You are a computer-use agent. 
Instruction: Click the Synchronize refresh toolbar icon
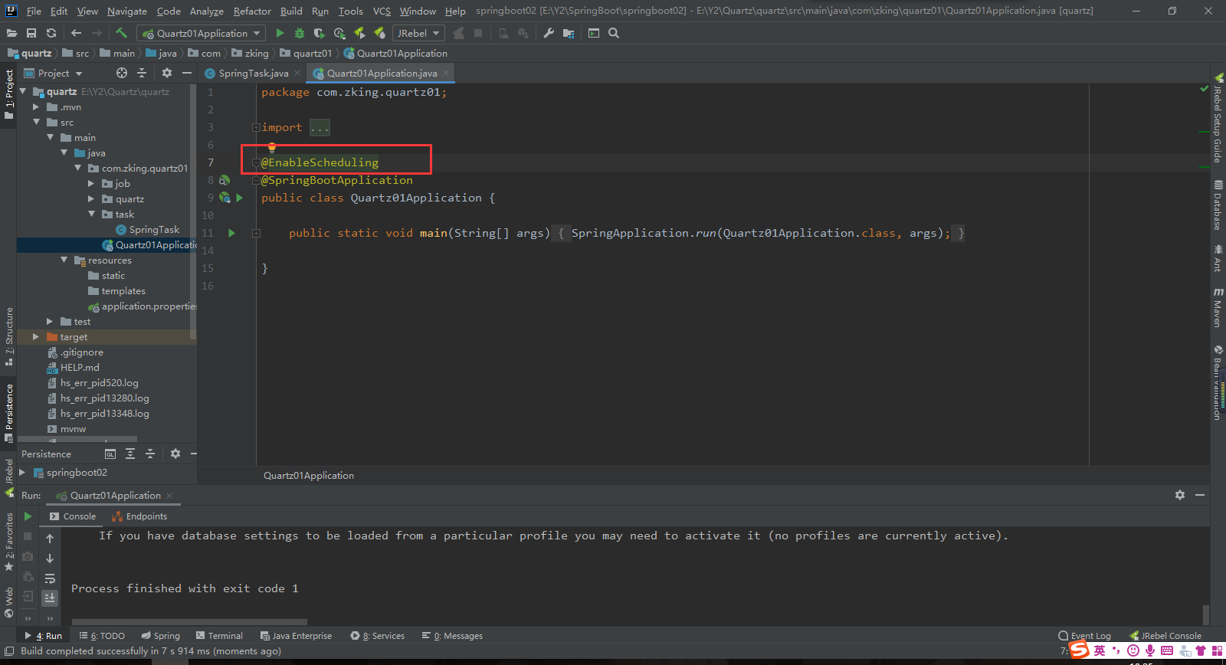click(51, 33)
